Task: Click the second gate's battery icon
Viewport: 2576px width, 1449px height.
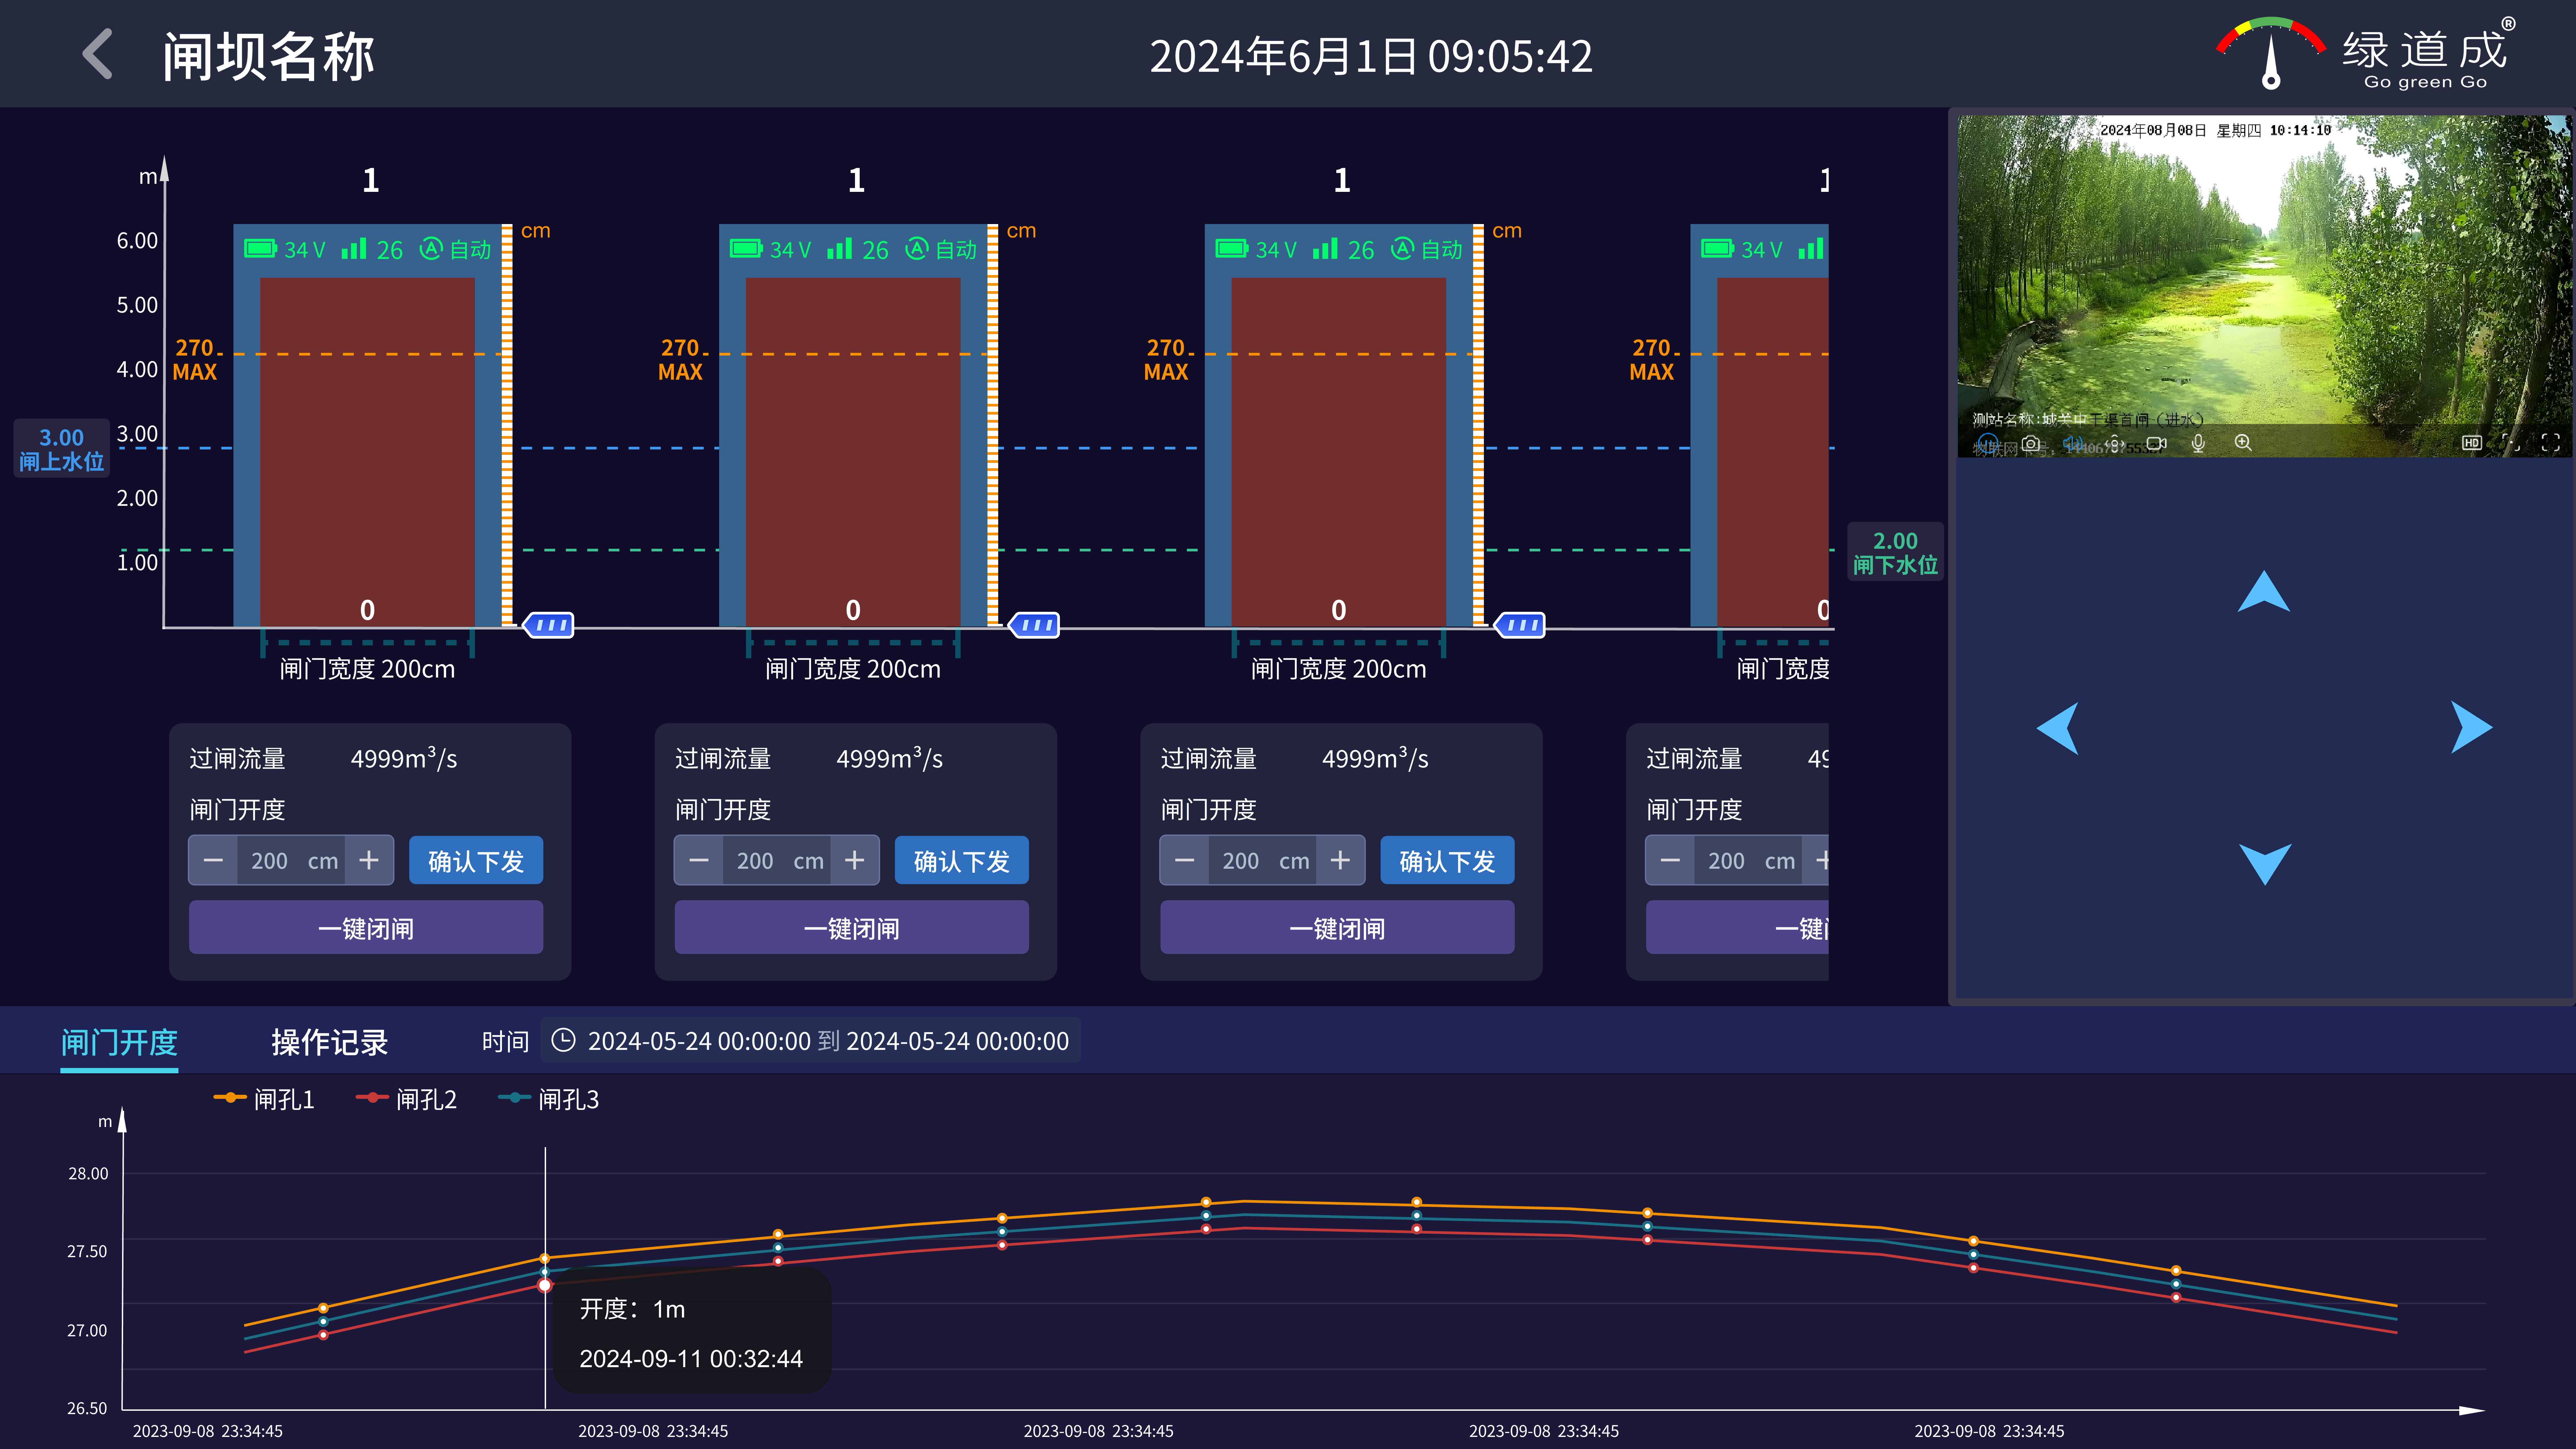Action: (x=746, y=248)
